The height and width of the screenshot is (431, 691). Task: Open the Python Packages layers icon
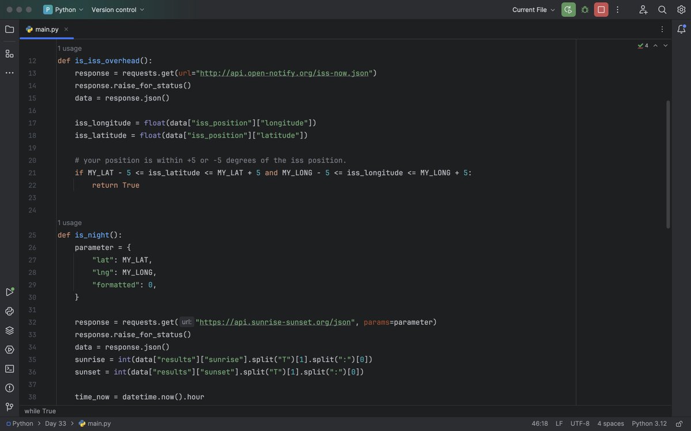click(9, 330)
